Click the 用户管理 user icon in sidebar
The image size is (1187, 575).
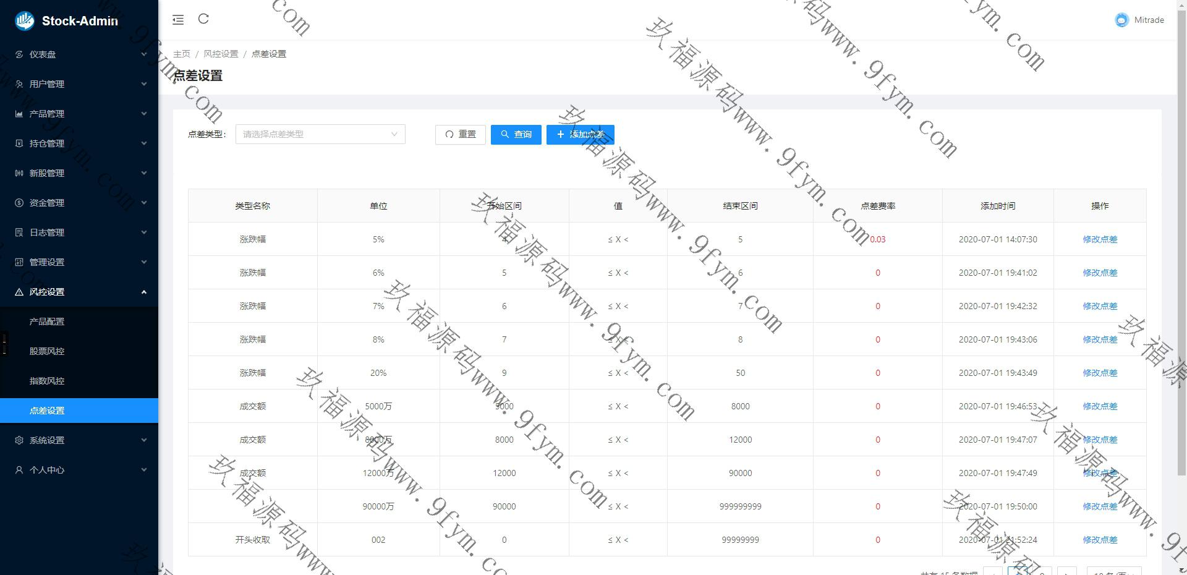tap(19, 84)
